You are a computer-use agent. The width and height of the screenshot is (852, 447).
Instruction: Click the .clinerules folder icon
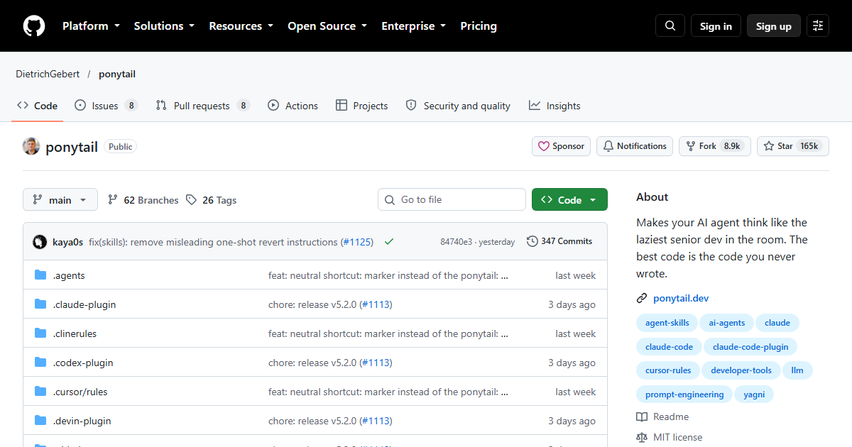(40, 333)
